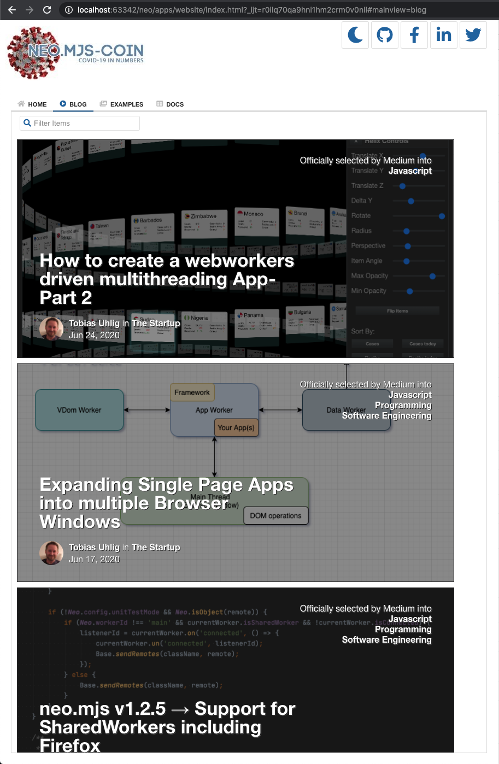
Task: Click Tobias Uhlig avatar on Jun 24 post
Action: point(51,329)
